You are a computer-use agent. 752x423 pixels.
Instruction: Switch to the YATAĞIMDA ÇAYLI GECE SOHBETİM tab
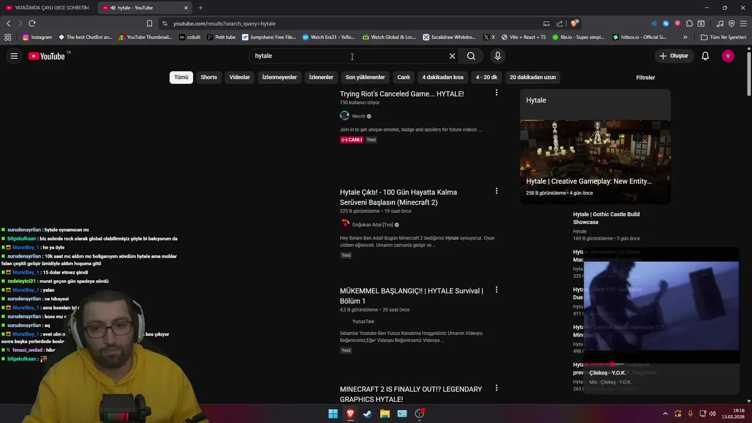[47, 8]
